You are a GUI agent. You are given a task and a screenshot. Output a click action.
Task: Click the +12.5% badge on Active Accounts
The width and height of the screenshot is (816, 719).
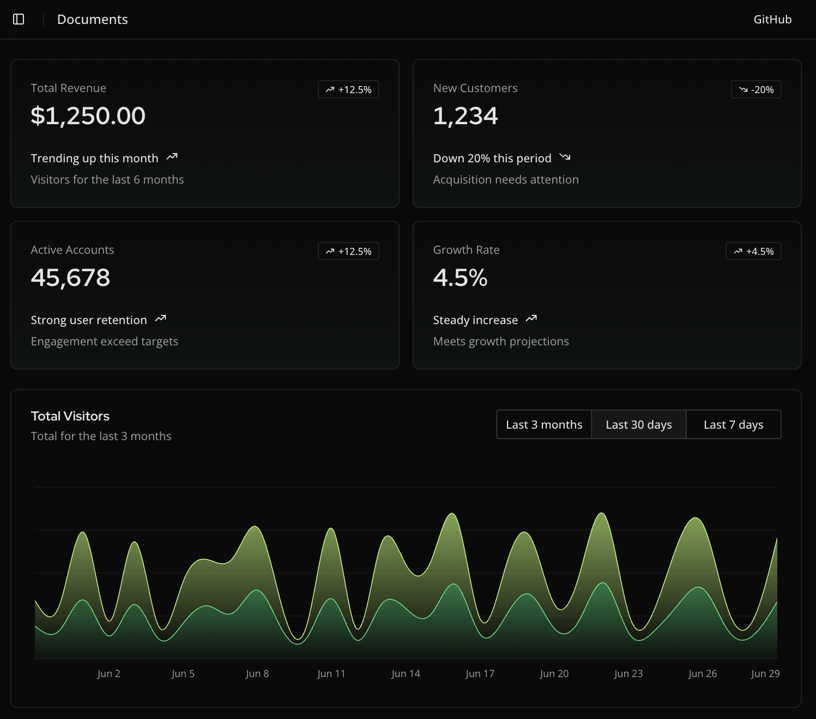pyautogui.click(x=348, y=251)
